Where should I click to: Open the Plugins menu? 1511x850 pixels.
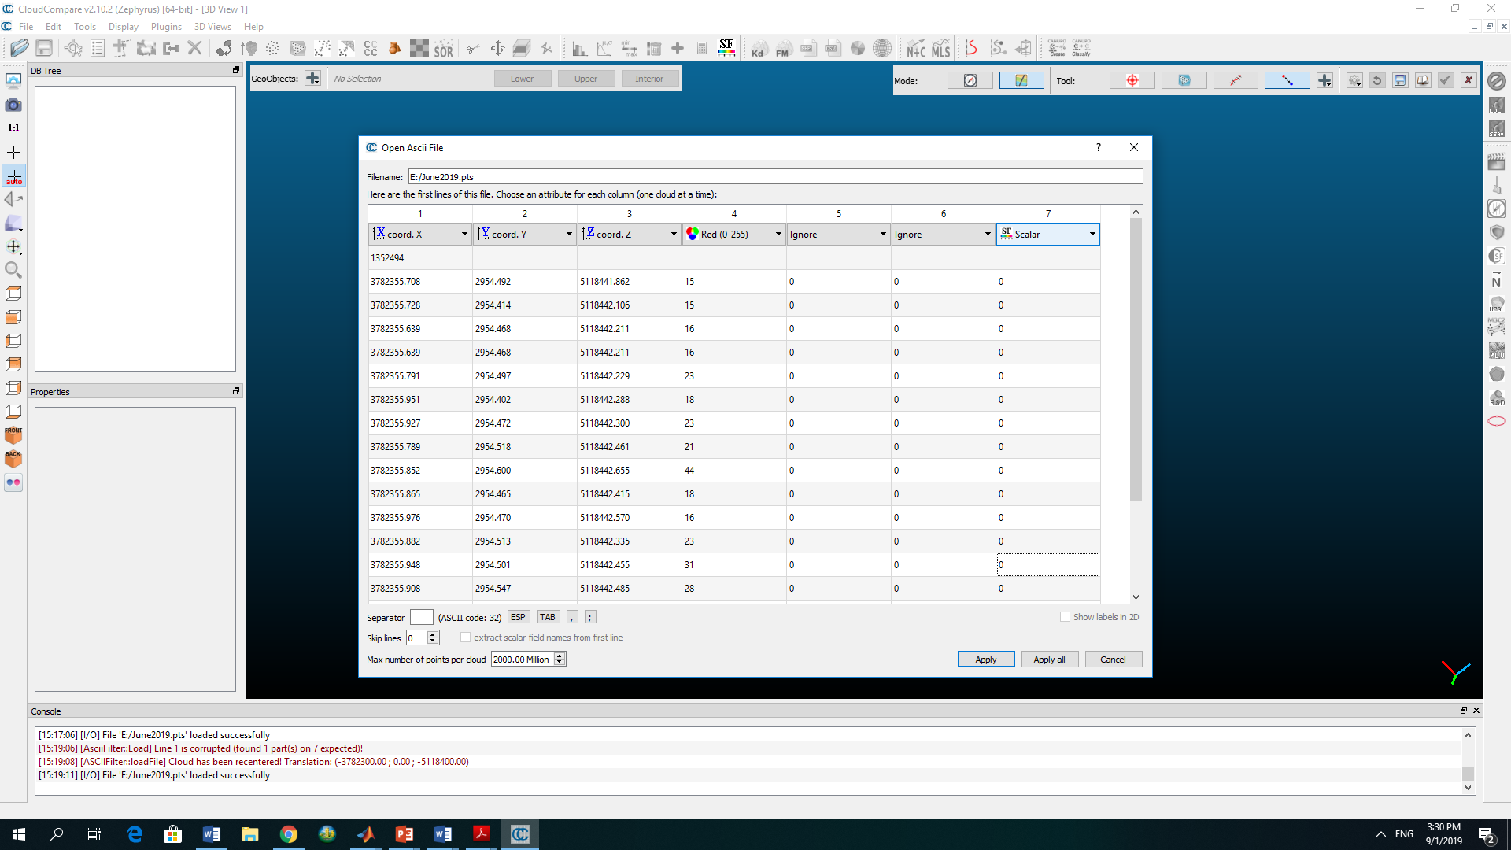tap(166, 27)
